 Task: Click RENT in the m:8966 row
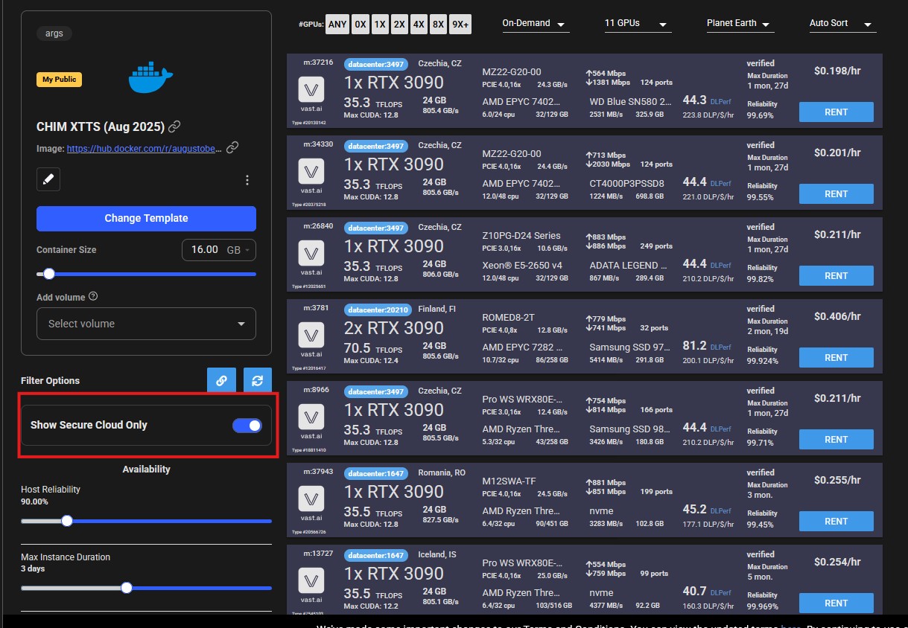(836, 439)
